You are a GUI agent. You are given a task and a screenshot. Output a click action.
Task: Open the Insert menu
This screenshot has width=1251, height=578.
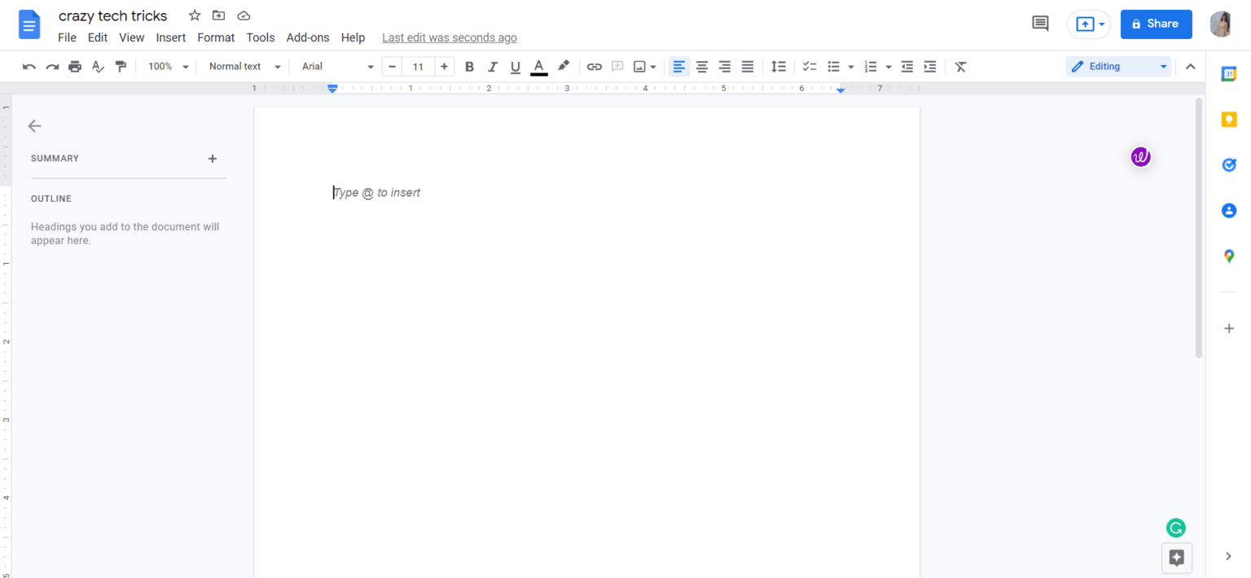pyautogui.click(x=170, y=37)
